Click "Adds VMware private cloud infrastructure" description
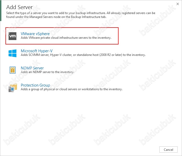This screenshot has width=182, height=156. point(66,38)
